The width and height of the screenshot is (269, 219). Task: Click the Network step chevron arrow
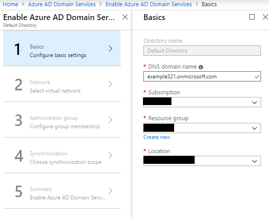coord(110,84)
